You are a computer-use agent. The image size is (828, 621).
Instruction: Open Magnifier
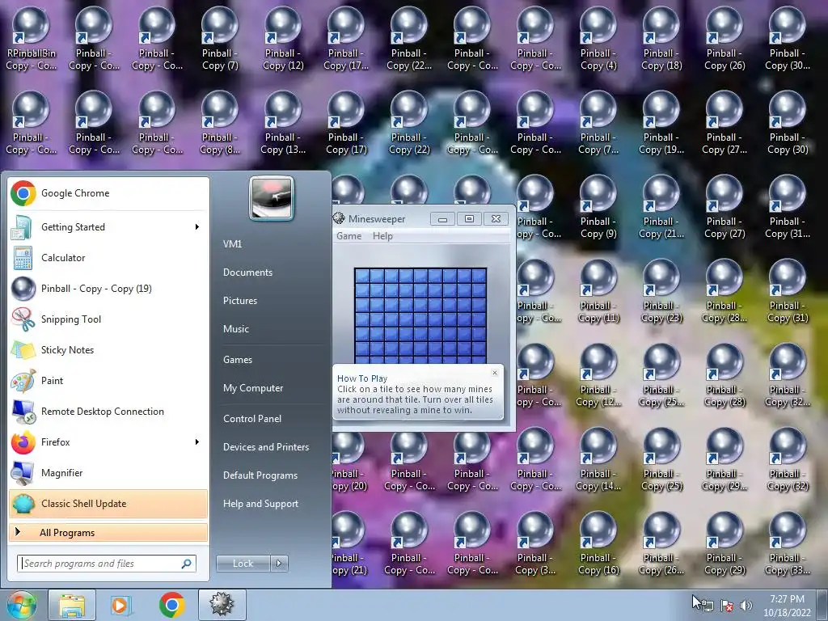(108, 472)
